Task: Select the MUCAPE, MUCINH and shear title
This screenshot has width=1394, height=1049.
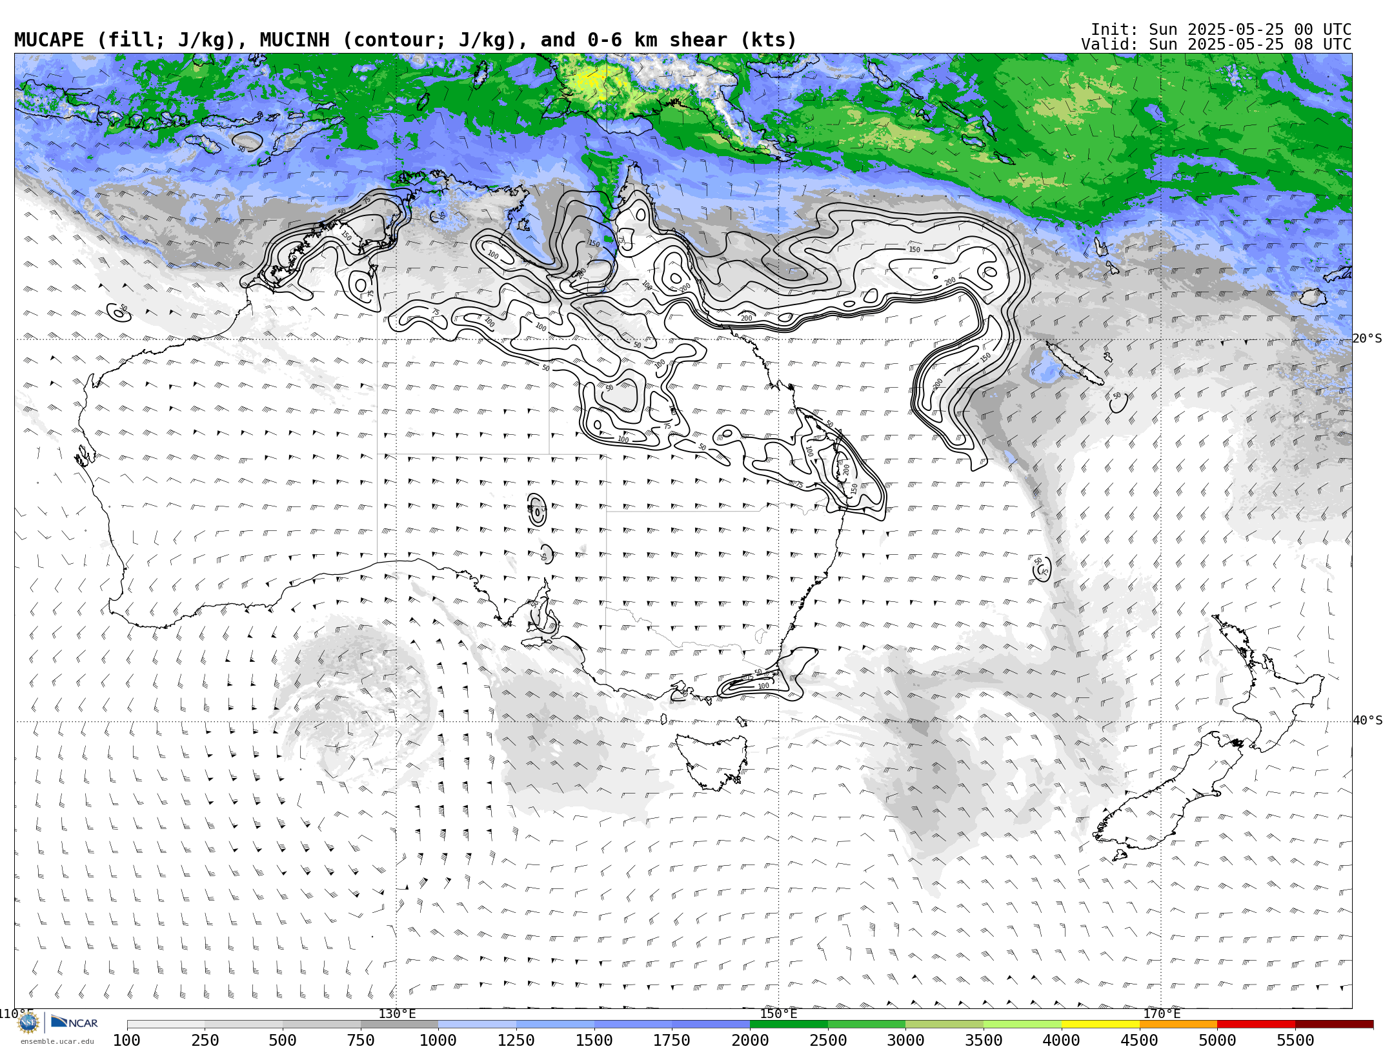Action: [405, 40]
